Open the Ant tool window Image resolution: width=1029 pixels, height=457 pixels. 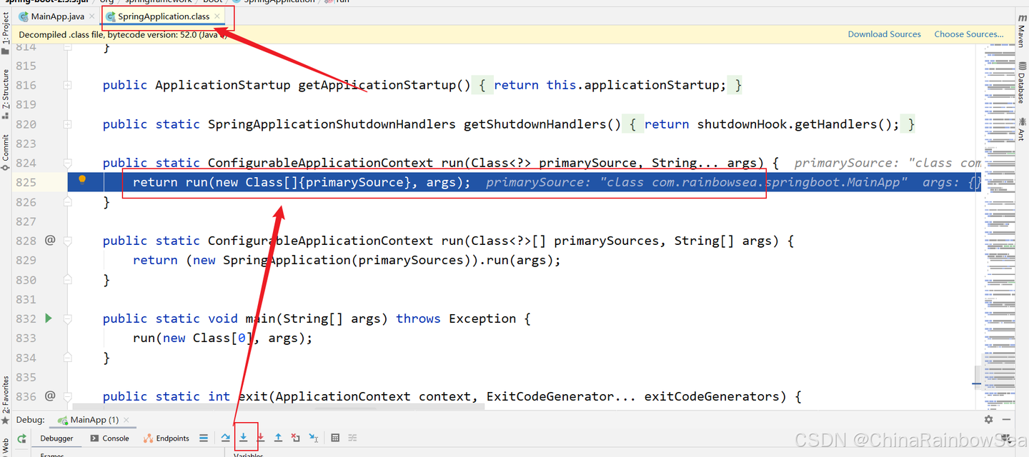click(1021, 129)
